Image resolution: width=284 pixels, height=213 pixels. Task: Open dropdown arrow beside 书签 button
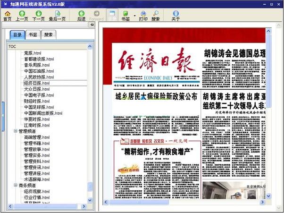pyautogui.click(x=134, y=16)
